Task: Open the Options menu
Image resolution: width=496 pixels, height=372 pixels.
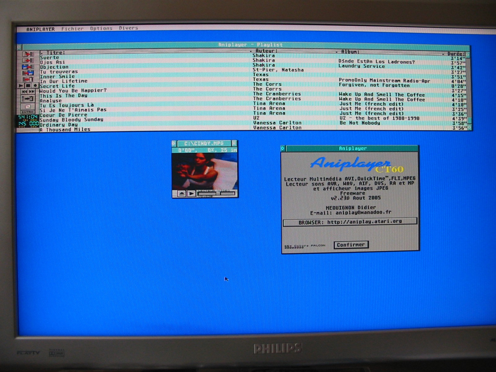Action: click(x=101, y=29)
